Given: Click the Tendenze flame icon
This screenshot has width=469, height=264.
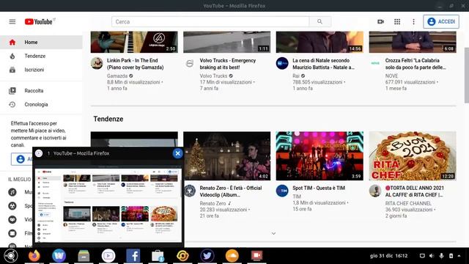Looking at the screenshot, I should 12,56.
